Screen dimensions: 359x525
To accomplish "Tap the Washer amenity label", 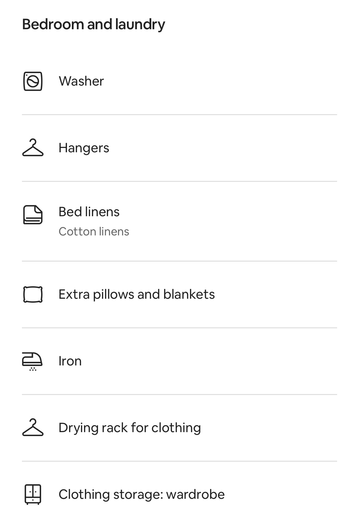I will click(x=81, y=81).
